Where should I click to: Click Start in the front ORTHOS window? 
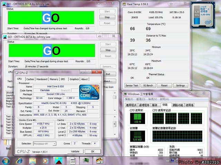[x=108, y=44]
